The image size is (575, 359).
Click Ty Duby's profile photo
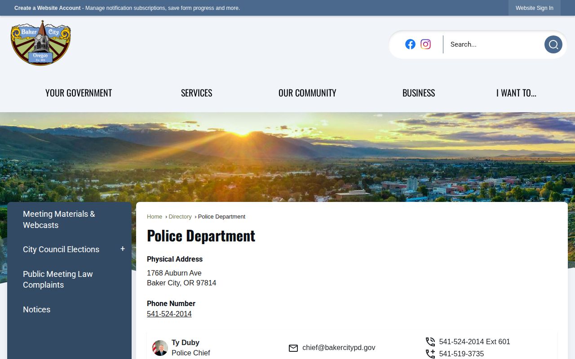coord(160,348)
